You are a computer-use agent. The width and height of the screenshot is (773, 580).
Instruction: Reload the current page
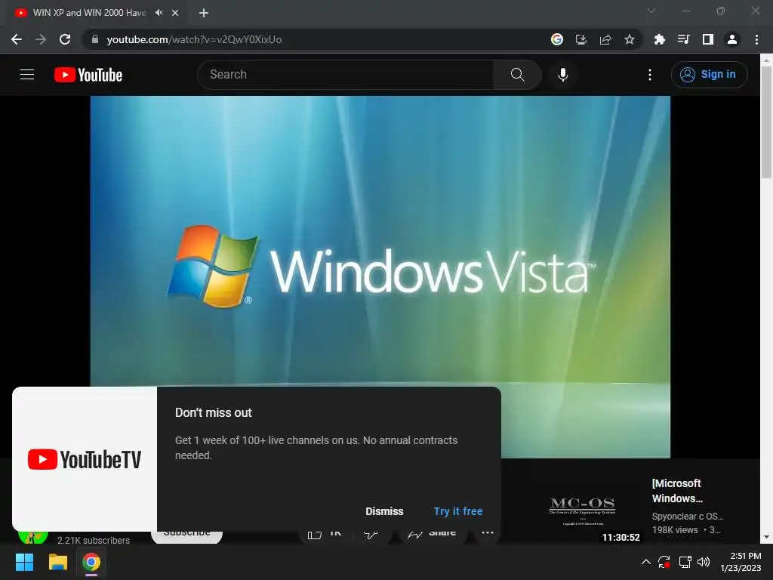[65, 39]
